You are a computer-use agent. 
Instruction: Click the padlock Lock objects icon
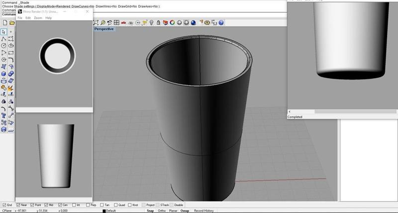pos(158,23)
